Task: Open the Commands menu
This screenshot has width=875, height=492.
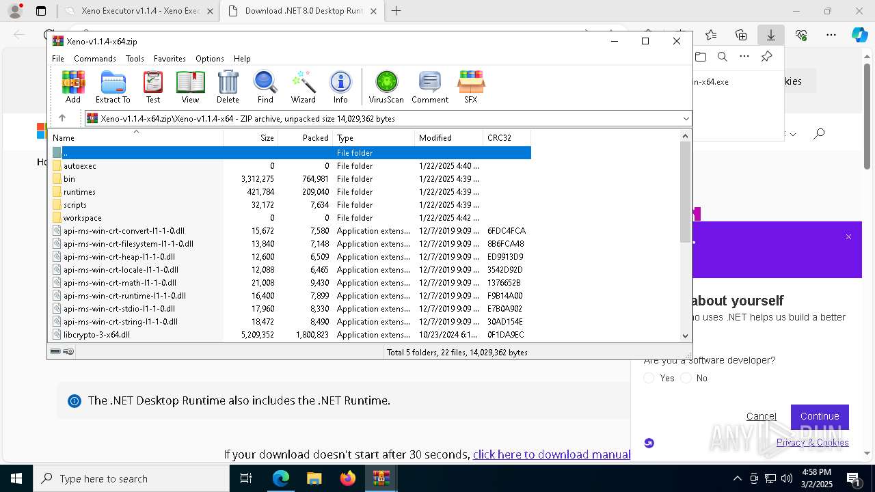Action: (x=95, y=59)
